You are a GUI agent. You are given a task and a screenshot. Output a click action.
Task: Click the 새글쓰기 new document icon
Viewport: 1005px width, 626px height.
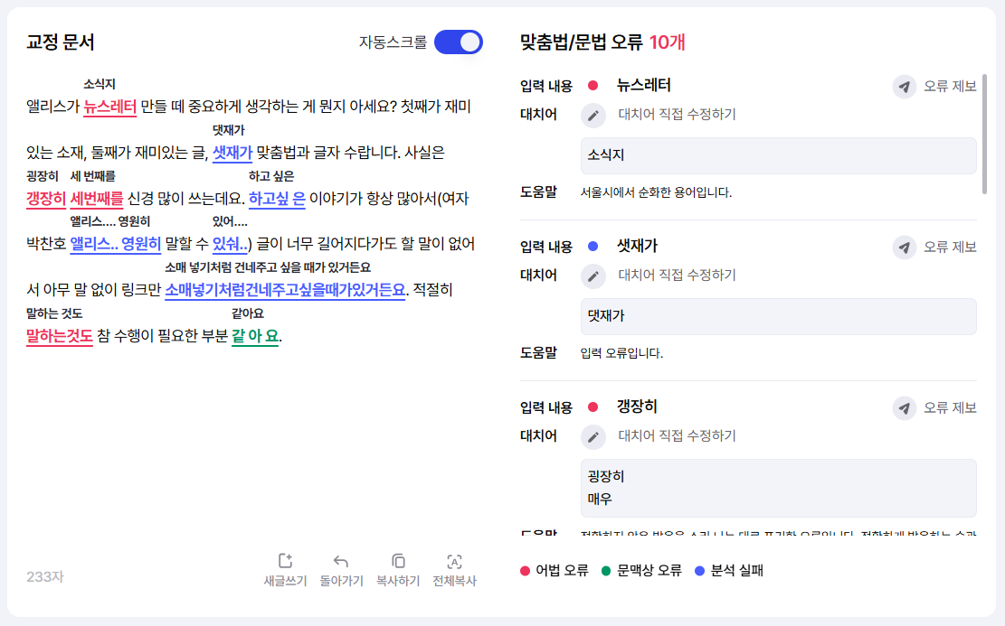(285, 561)
